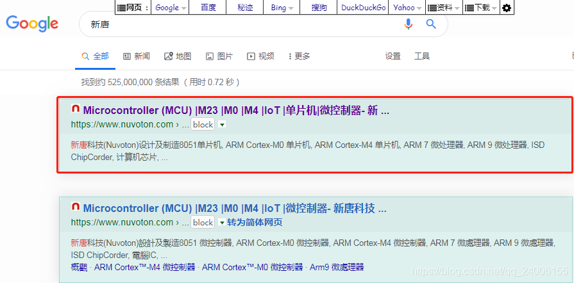Switch to the 地图 tab
This screenshot has height=283, width=574.
tap(178, 56)
